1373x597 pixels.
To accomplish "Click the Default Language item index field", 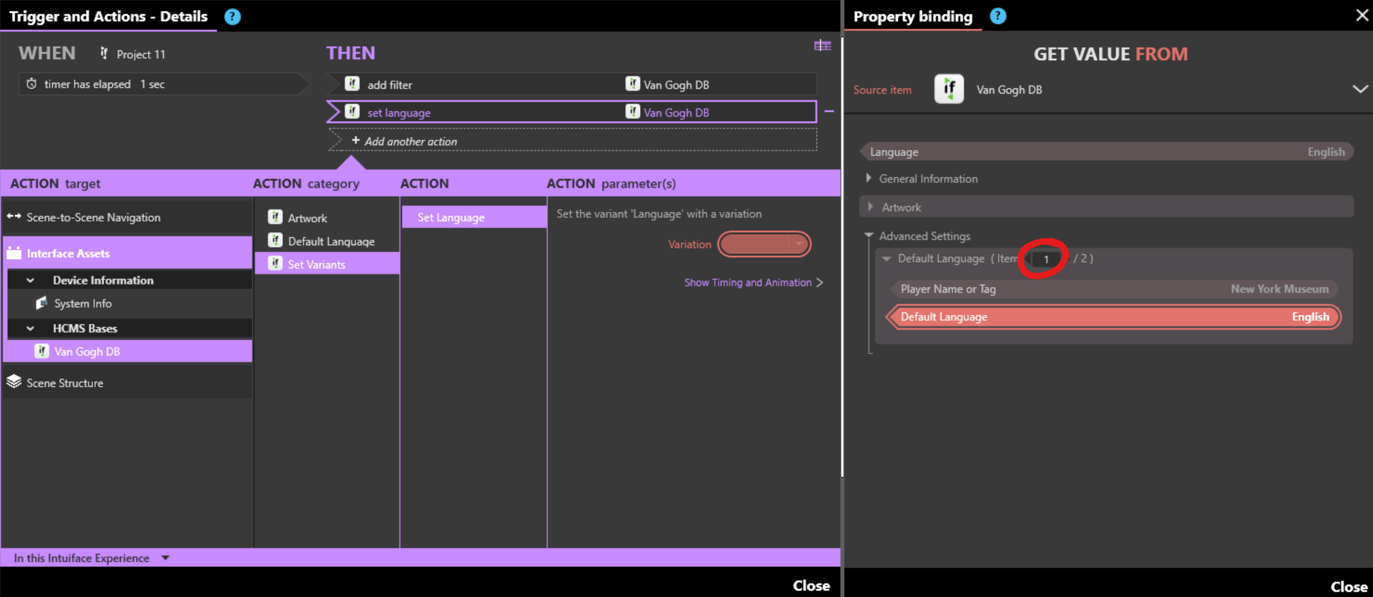I will (x=1046, y=259).
